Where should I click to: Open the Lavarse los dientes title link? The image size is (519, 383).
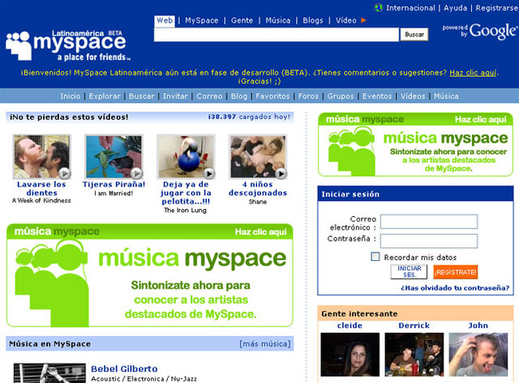pyautogui.click(x=41, y=189)
